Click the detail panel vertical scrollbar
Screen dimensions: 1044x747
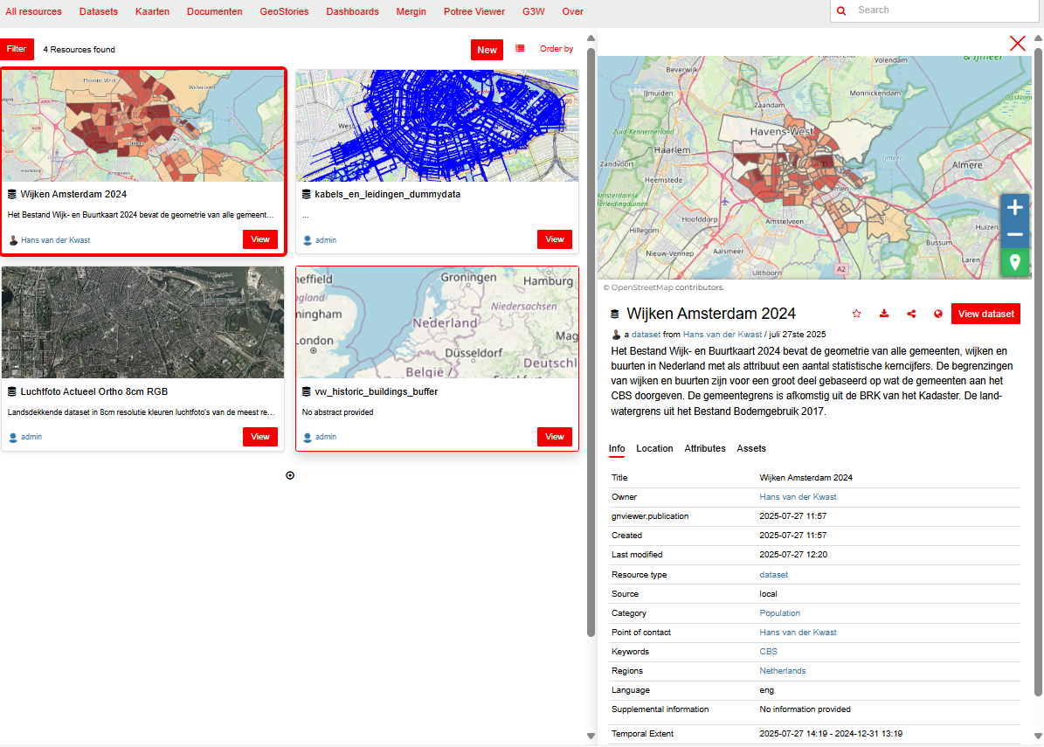pos(1038,371)
